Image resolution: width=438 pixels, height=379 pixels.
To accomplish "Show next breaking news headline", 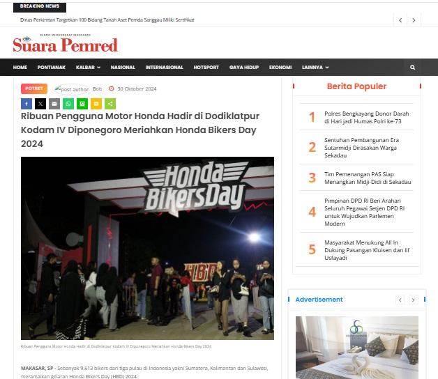I will [414, 20].
